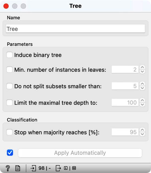
Task: Click the Model output M icon
Action: point(74,168)
